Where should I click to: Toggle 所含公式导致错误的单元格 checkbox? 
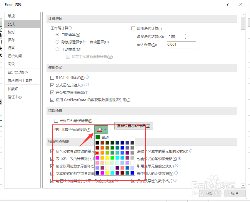click(x=52, y=151)
